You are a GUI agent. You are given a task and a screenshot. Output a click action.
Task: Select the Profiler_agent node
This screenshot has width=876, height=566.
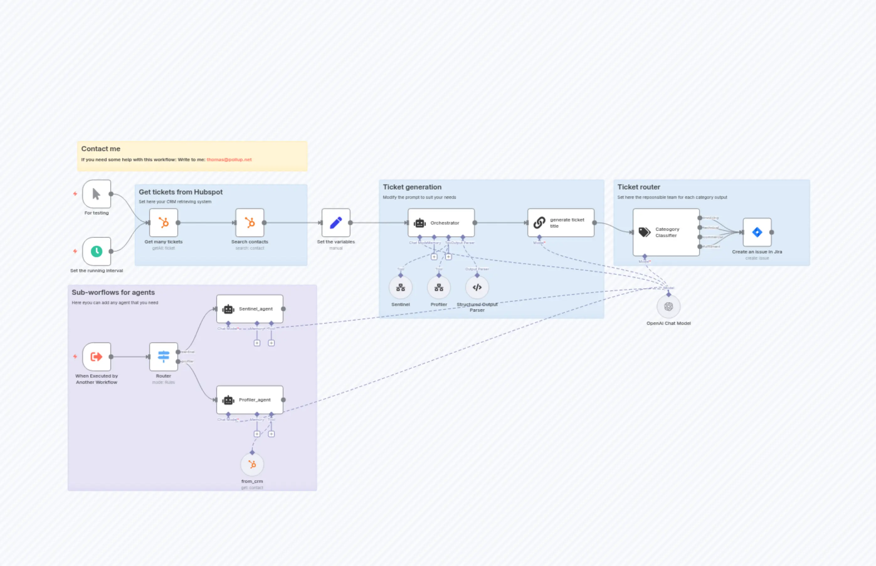(250, 399)
